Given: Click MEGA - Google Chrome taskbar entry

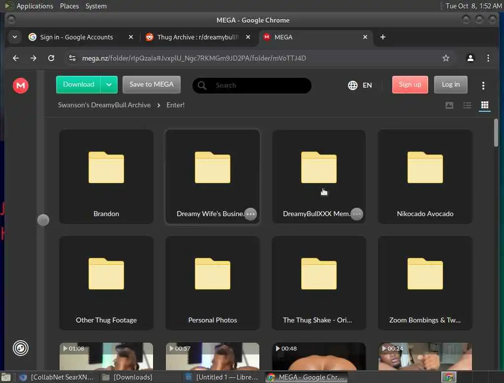Looking at the screenshot, I should (x=306, y=377).
